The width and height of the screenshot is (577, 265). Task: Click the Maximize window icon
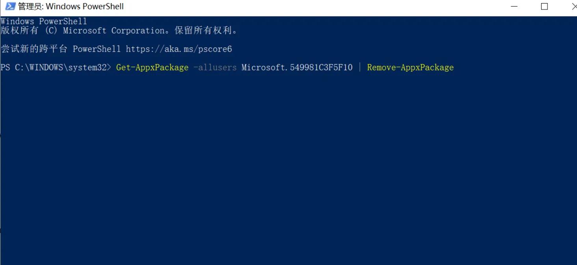(x=544, y=6)
